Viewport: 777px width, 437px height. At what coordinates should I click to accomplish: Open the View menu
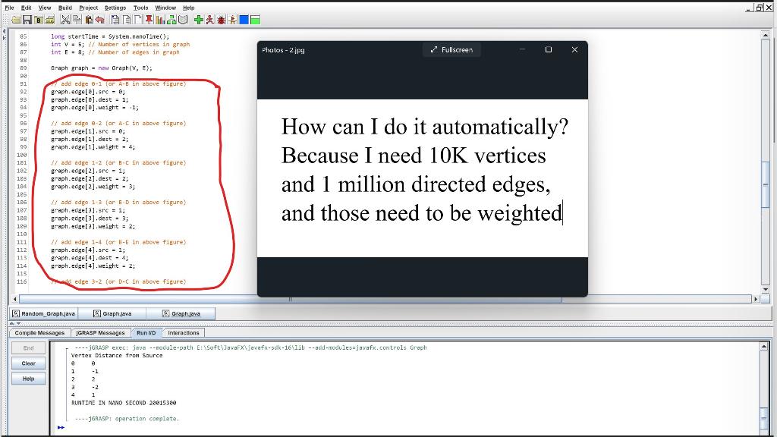pos(45,8)
